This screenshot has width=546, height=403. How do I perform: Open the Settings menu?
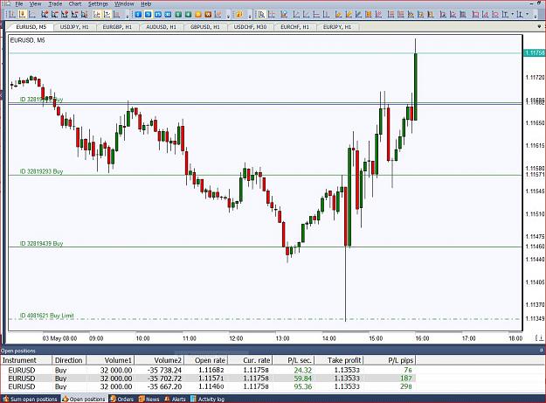click(98, 3)
